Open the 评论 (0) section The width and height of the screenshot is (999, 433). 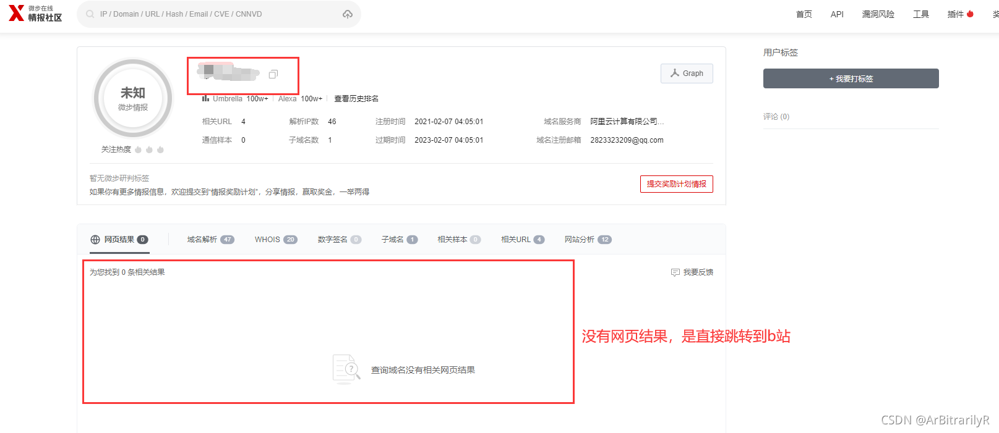click(x=776, y=117)
